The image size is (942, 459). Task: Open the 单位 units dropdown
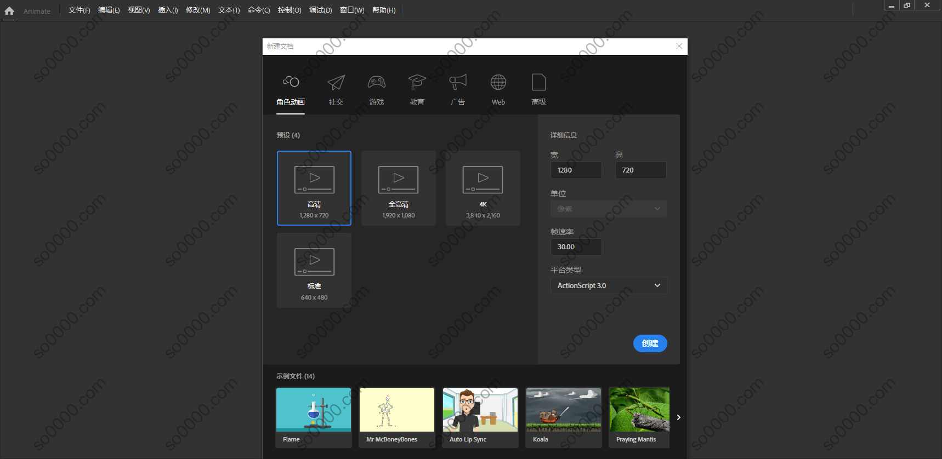pos(609,209)
